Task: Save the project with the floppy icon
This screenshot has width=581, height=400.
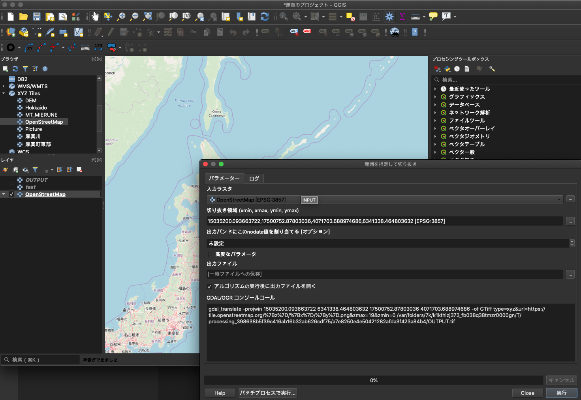Action: pyautogui.click(x=37, y=17)
